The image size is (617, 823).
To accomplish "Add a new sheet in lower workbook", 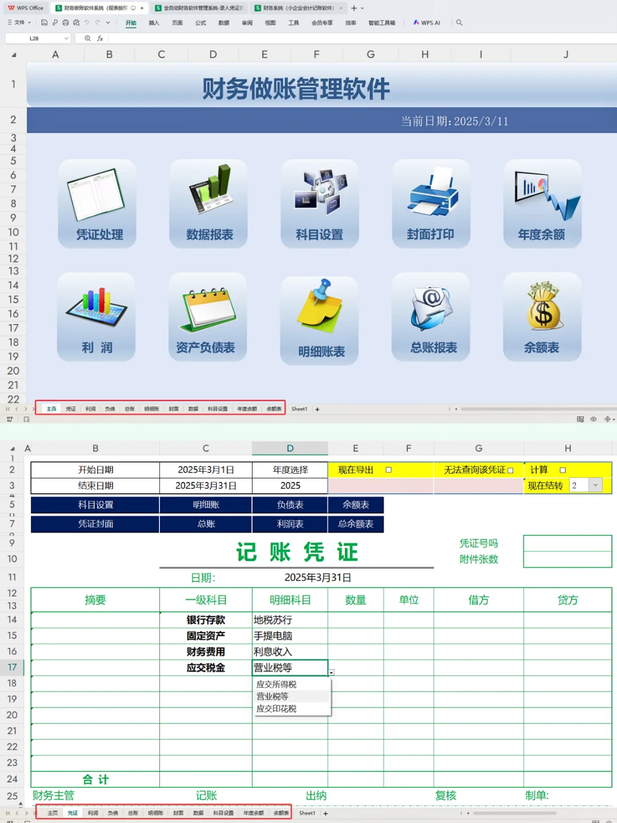I will coord(326,813).
